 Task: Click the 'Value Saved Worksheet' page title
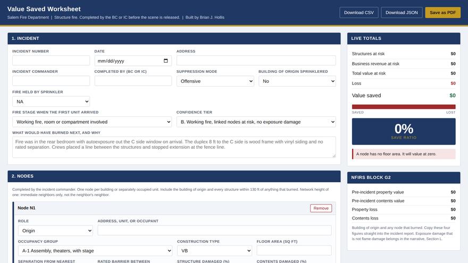tap(44, 9)
